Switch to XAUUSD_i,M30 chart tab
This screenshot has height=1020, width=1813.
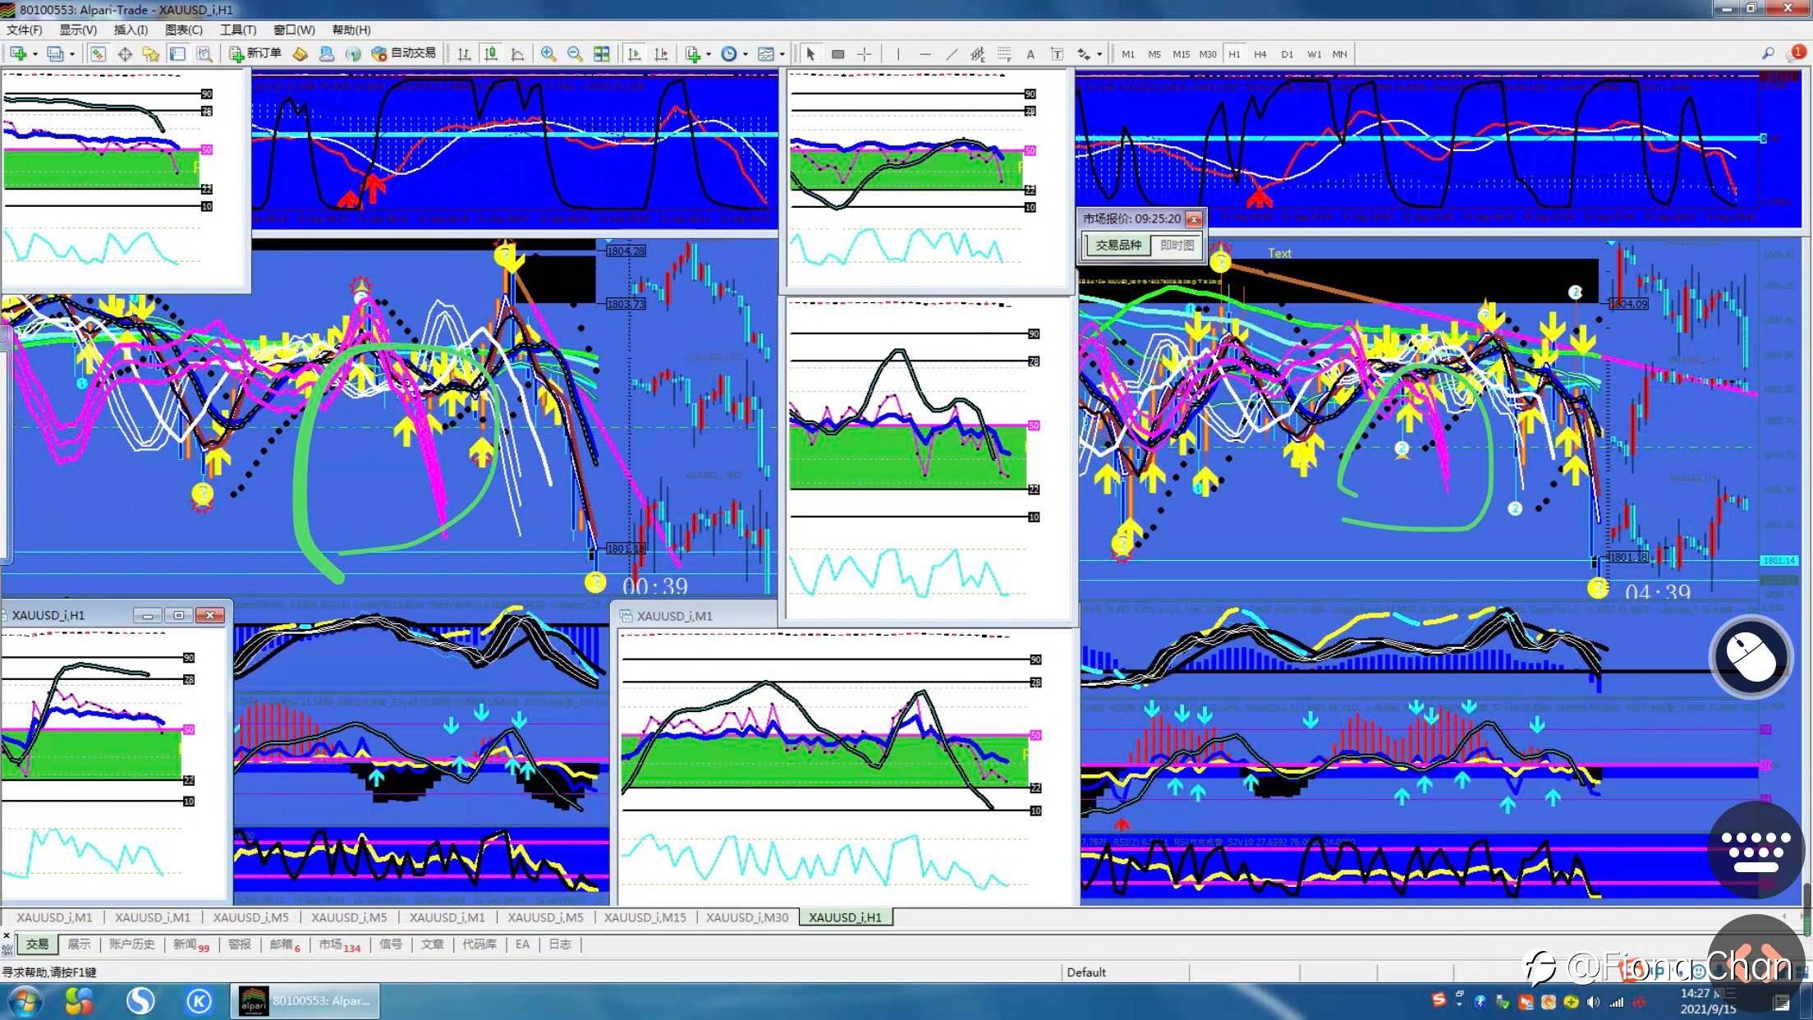[746, 917]
